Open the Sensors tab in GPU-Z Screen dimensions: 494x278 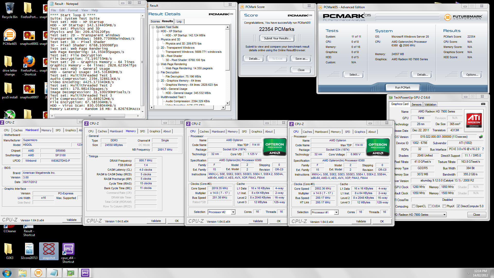[x=416, y=105]
